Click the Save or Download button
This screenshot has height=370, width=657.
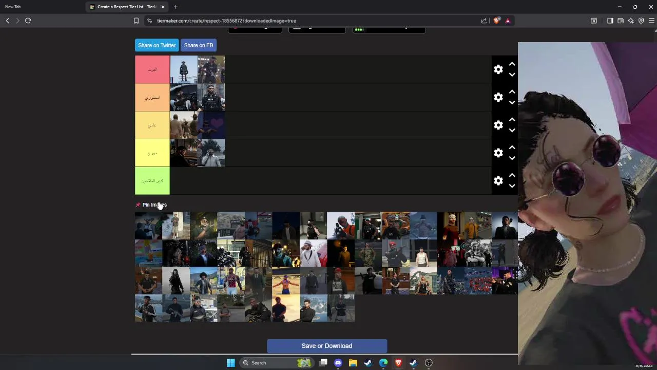[x=327, y=346]
